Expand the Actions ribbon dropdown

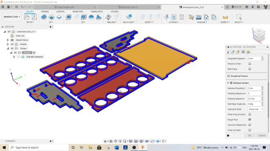pos(173,22)
